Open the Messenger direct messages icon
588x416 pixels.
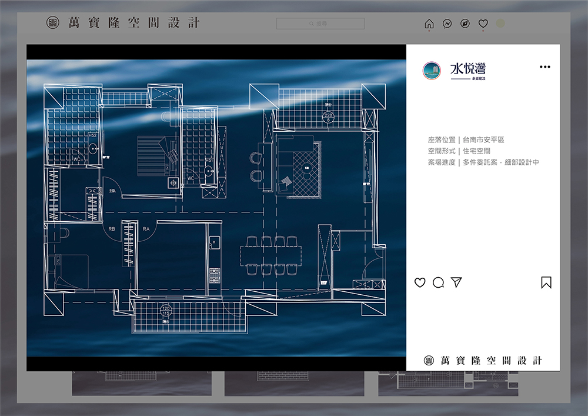(x=447, y=24)
